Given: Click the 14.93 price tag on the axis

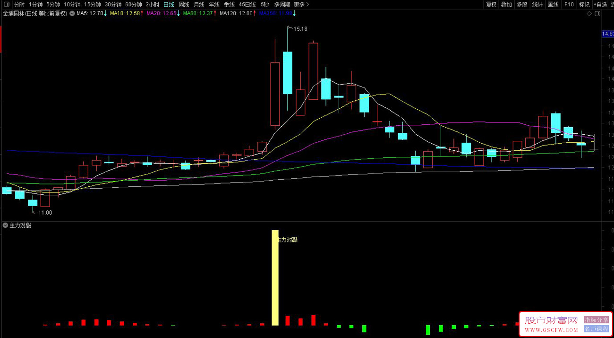Looking at the screenshot, I should tap(607, 34).
